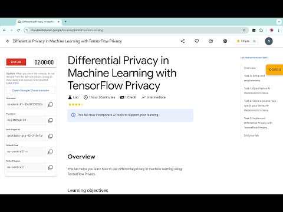
Task: Copy the Default Region value
Action: click(x=51, y=167)
